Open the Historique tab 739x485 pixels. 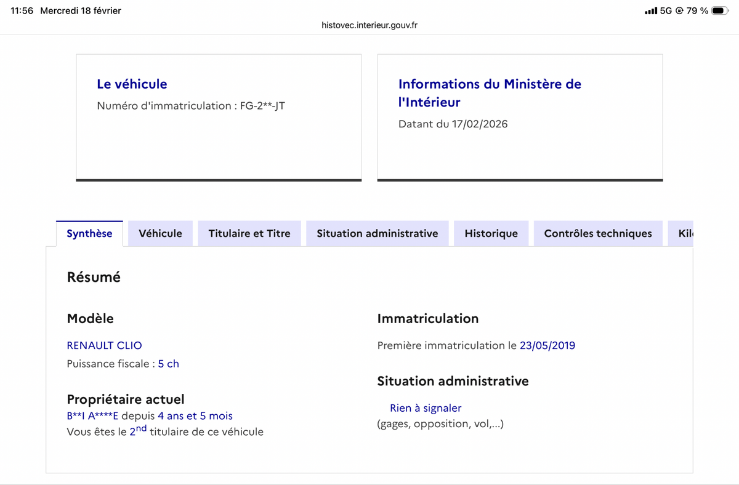click(491, 233)
